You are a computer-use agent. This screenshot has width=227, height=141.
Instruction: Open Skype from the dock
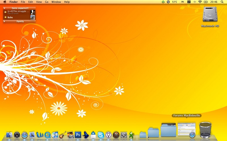click(x=100, y=135)
